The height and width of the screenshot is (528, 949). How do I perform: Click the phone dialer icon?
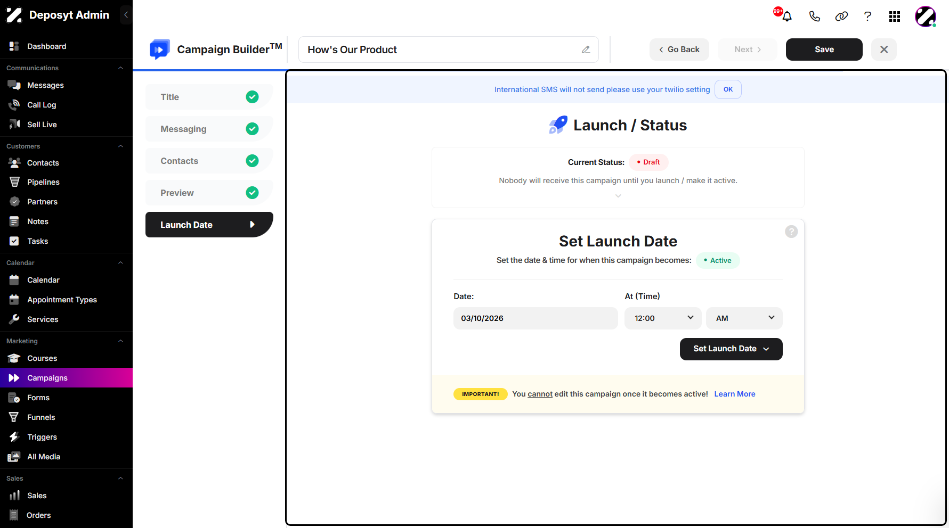coord(814,16)
